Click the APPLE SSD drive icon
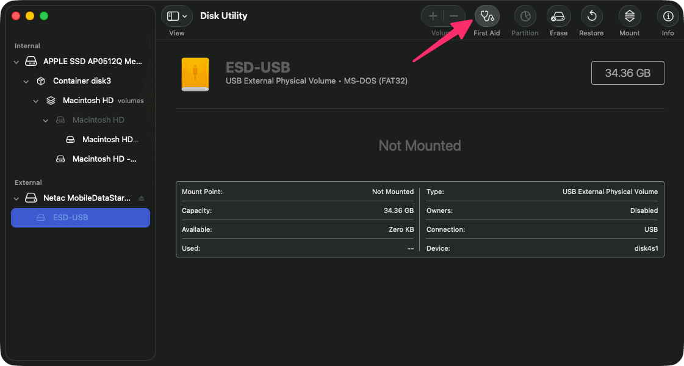Image resolution: width=684 pixels, height=366 pixels. click(x=31, y=62)
